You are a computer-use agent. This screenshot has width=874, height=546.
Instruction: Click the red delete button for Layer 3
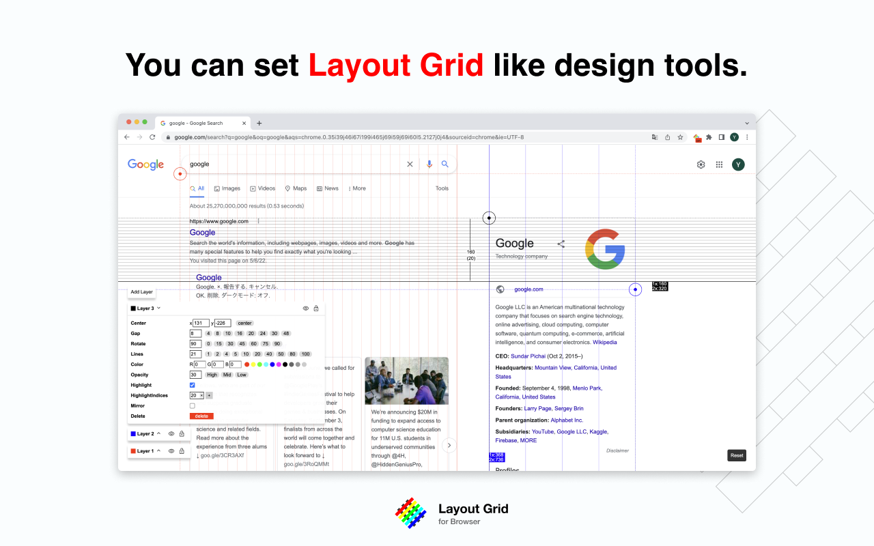[201, 416]
